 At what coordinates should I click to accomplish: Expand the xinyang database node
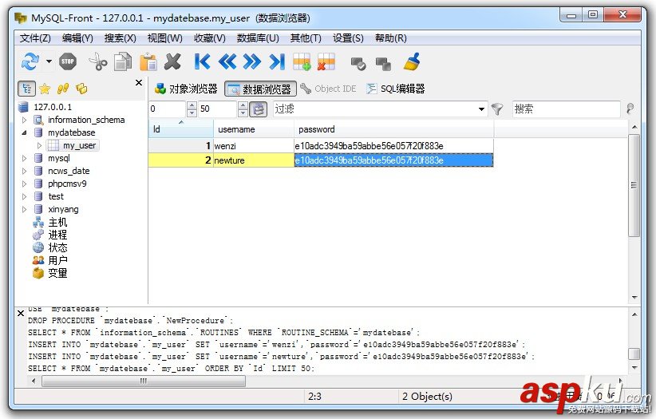[x=24, y=209]
